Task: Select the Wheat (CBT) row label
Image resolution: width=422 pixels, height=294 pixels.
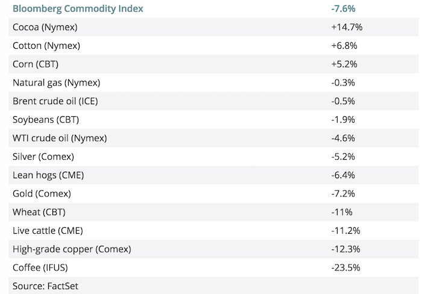Action: 39,212
